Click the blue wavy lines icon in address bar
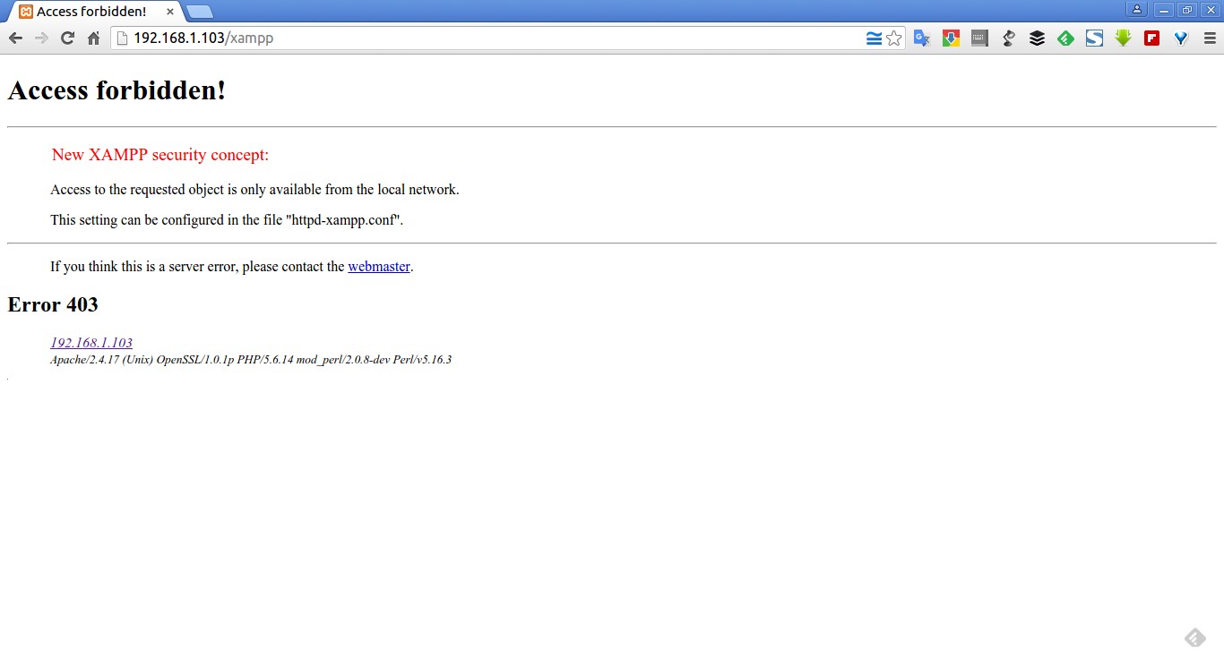Image resolution: width=1224 pixels, height=666 pixels. click(874, 38)
